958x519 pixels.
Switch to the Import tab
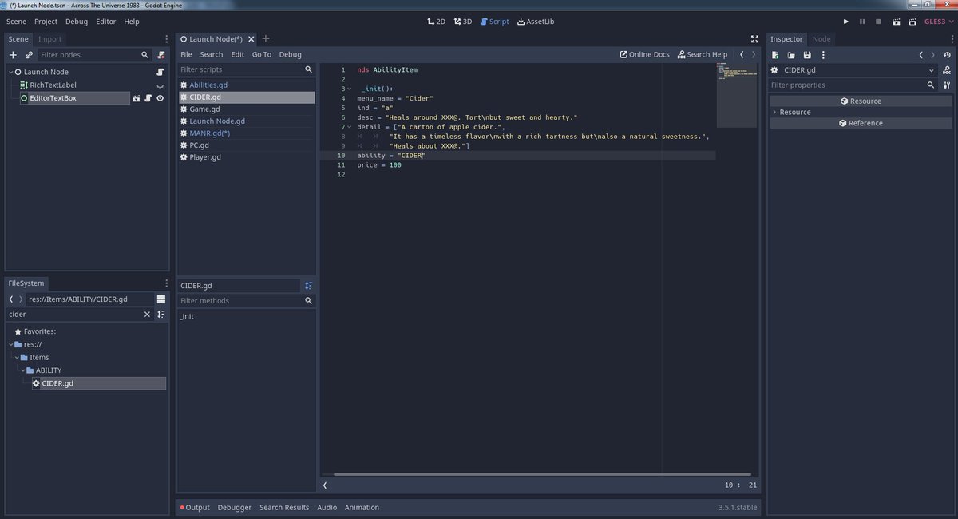click(x=49, y=38)
